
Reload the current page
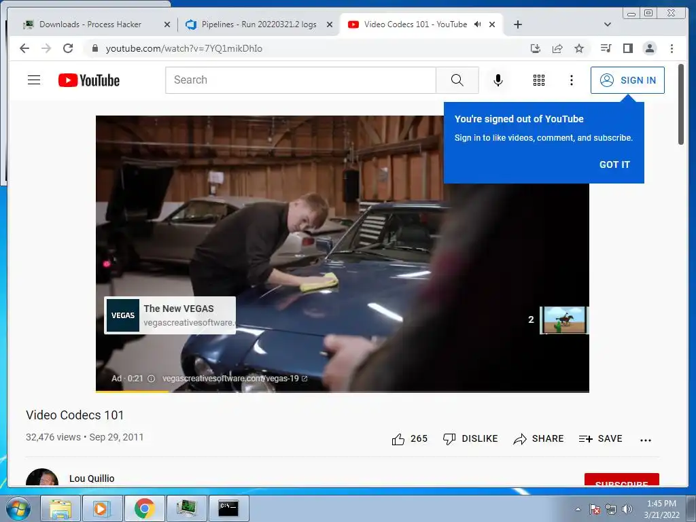coord(68,48)
